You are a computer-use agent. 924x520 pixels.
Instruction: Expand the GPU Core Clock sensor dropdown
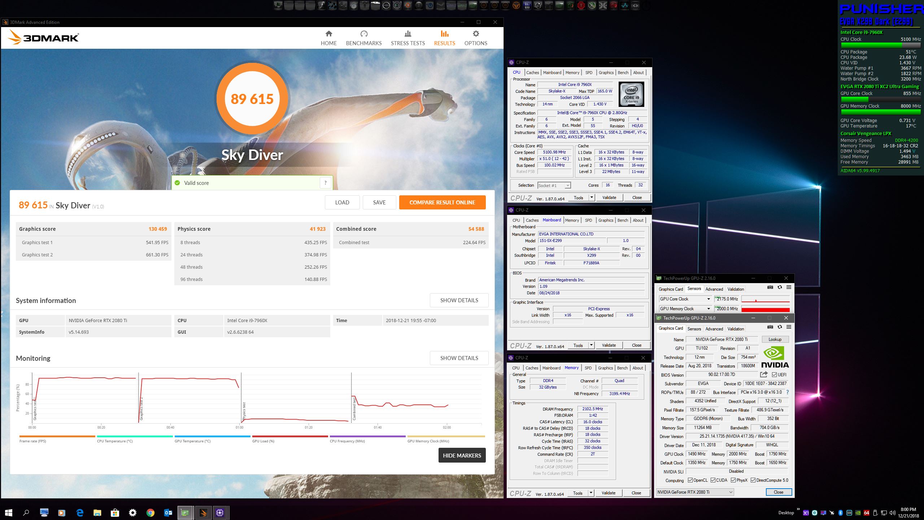(708, 299)
